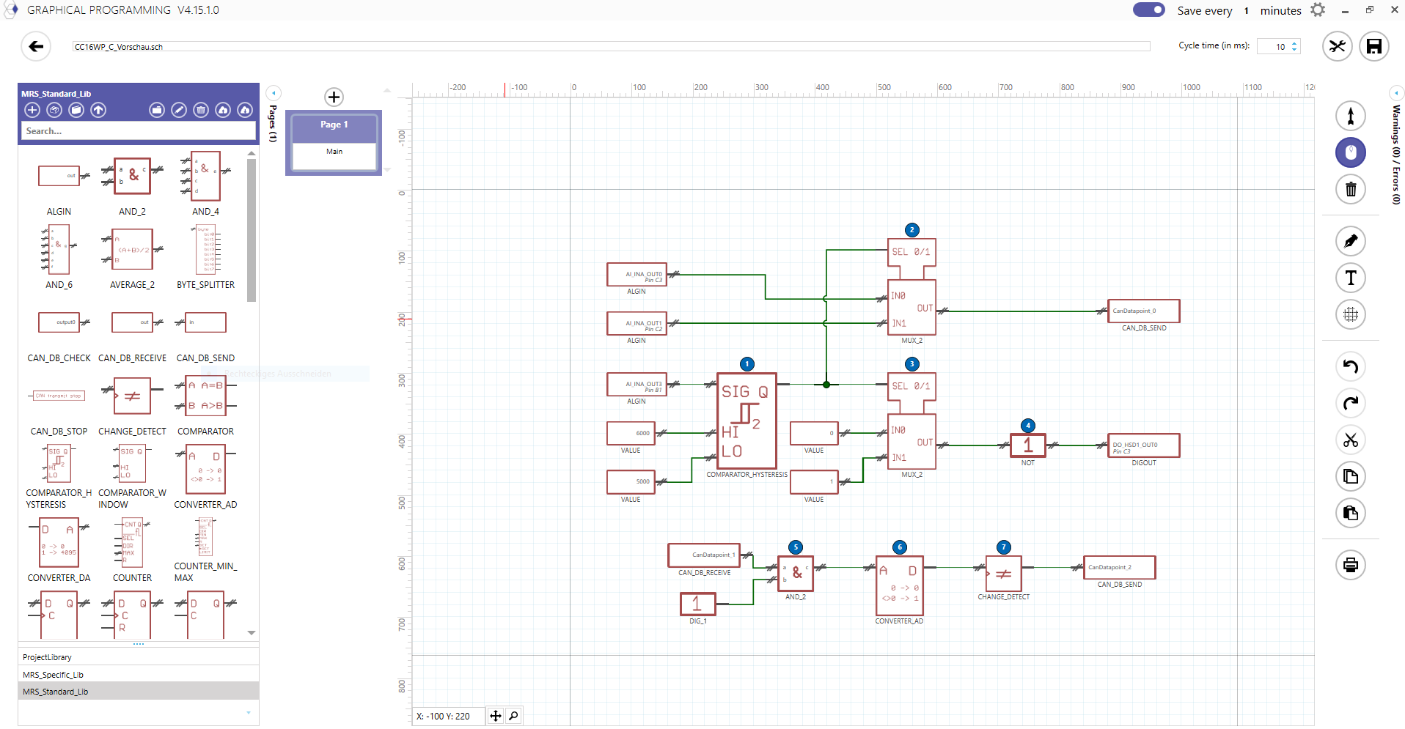Click the Undo arrow icon
The height and width of the screenshot is (729, 1405).
1350,366
